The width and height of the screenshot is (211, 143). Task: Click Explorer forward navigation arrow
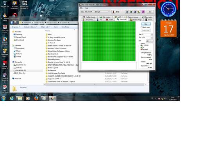coord(16,22)
